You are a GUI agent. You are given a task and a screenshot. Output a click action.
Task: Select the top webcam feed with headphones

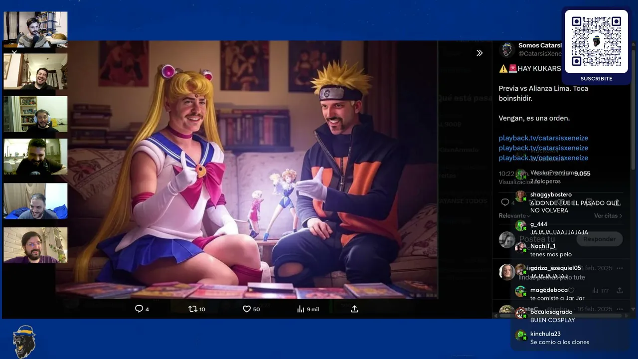point(35,29)
